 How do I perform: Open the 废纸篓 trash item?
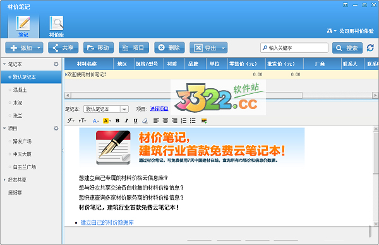(x=15, y=193)
